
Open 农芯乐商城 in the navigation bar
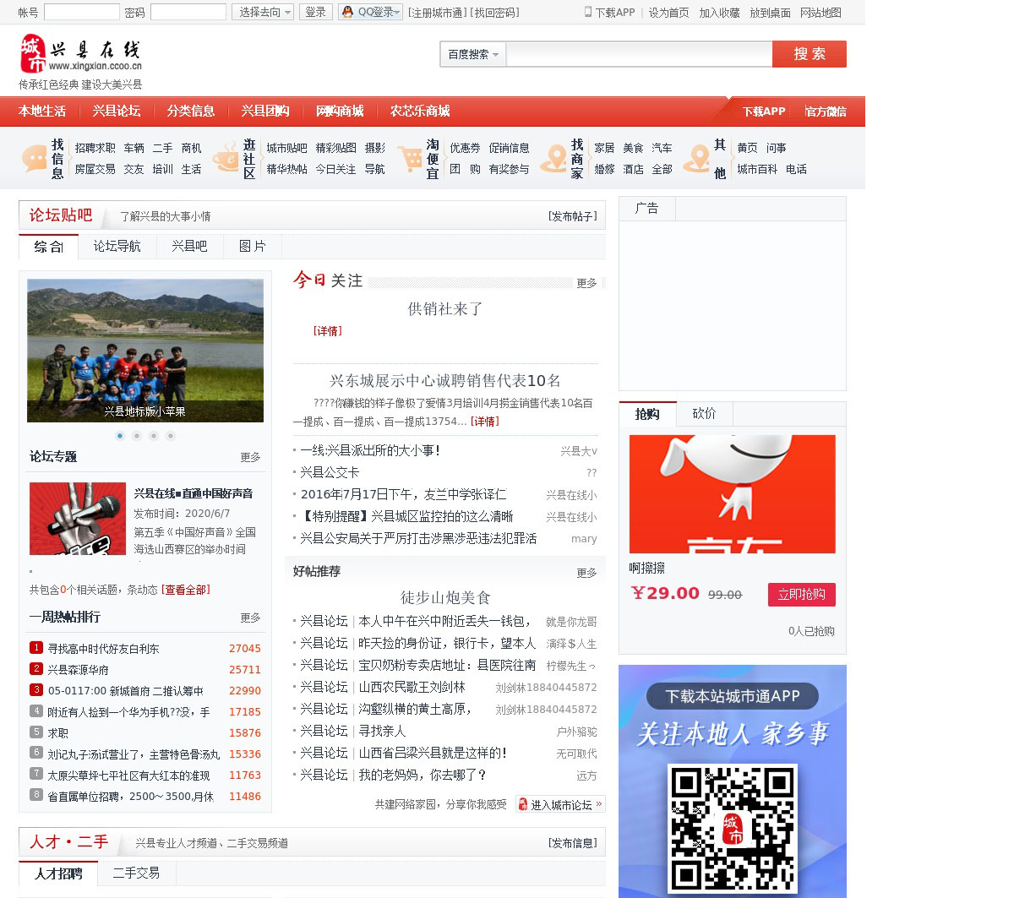[x=420, y=112]
